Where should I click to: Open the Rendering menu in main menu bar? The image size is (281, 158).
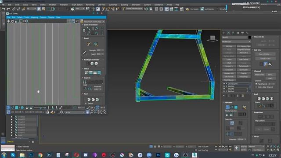pyautogui.click(x=90, y=5)
